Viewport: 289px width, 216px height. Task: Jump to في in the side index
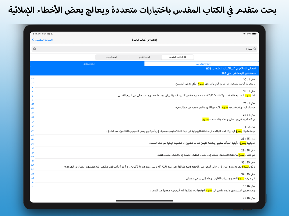(x=32, y=122)
